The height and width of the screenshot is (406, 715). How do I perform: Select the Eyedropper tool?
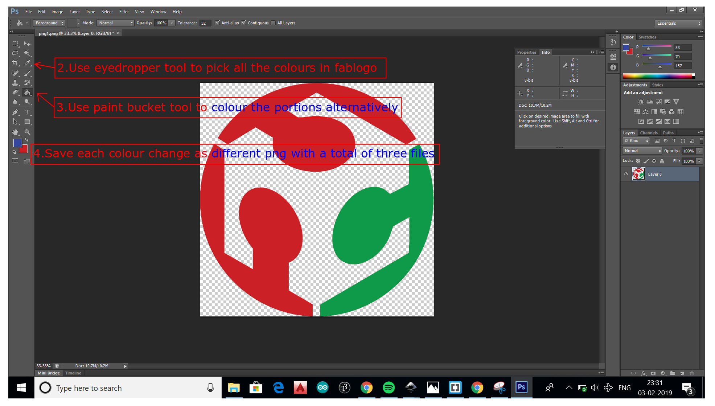point(27,63)
